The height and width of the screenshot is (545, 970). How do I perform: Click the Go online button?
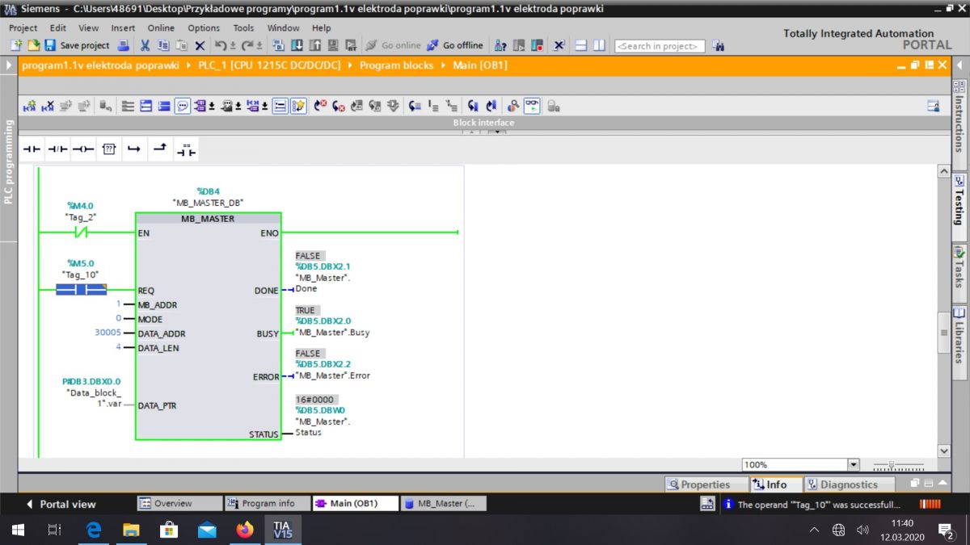(393, 45)
